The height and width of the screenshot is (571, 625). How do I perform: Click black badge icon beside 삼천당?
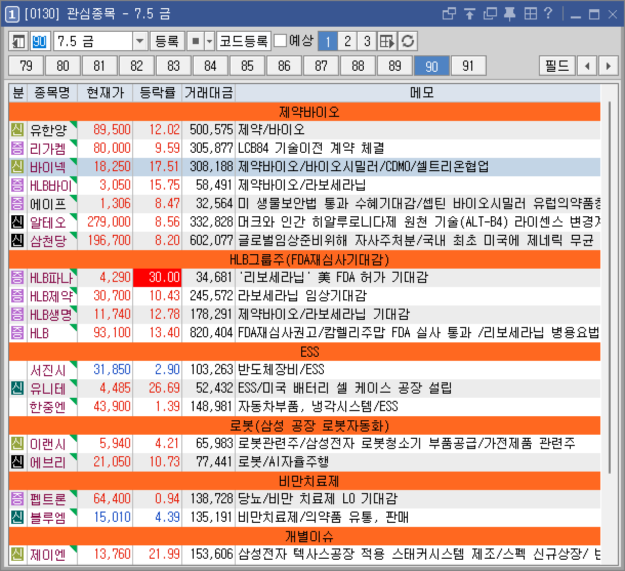tap(17, 240)
